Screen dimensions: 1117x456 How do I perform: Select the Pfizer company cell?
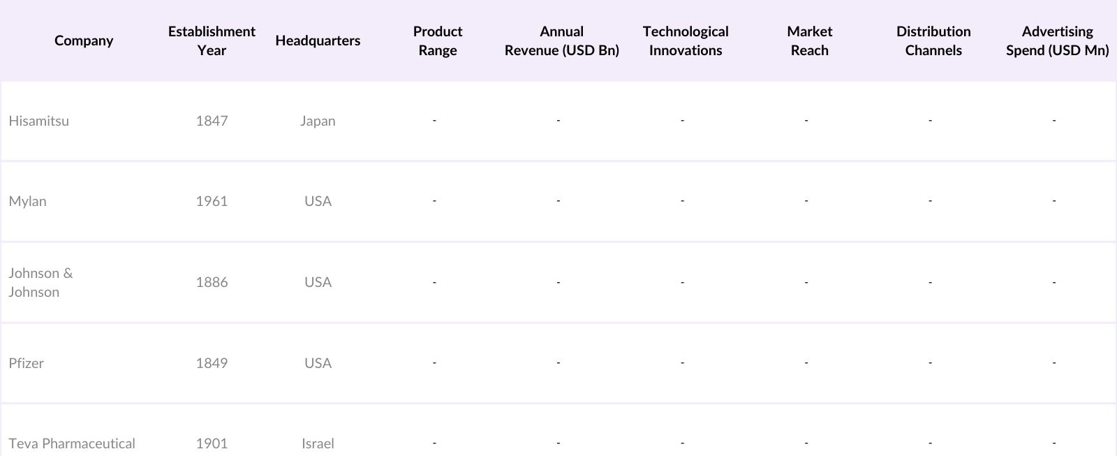tap(27, 363)
